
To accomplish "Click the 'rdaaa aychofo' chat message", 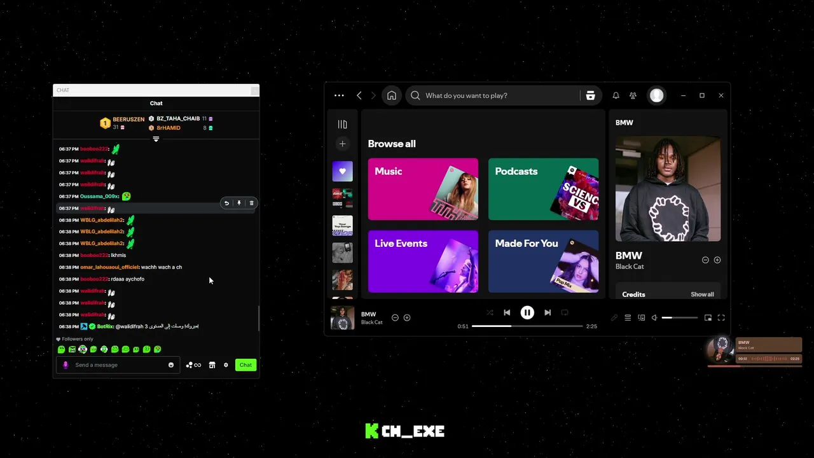I will tap(128, 279).
